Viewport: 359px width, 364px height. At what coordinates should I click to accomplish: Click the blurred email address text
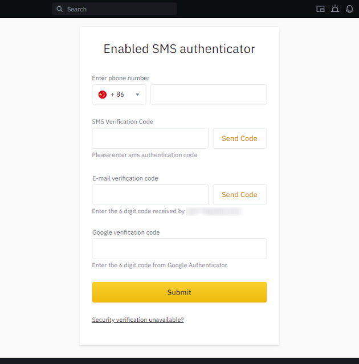[x=214, y=211]
